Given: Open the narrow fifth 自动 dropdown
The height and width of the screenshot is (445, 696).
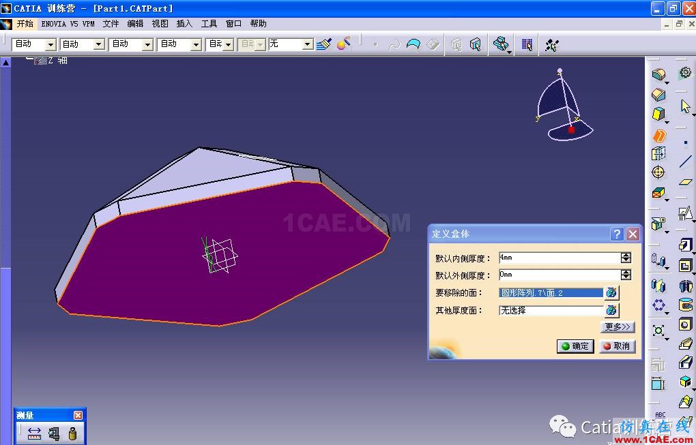Looking at the screenshot, I should (x=228, y=44).
